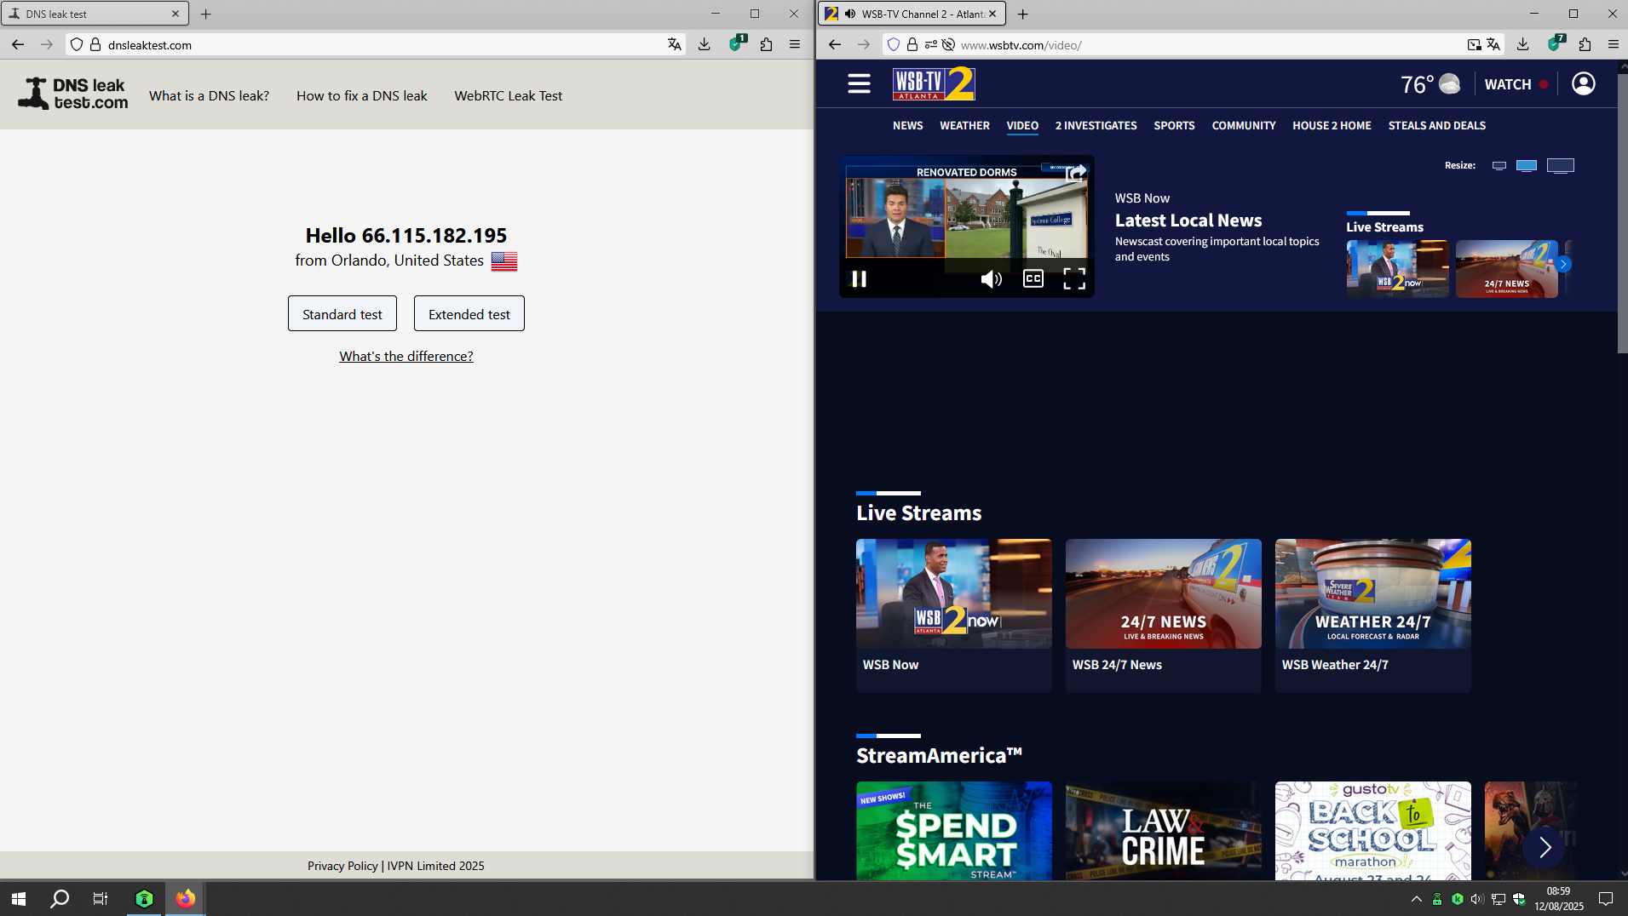Set video player to medium resize option
Screen dimensions: 1628x916
[1527, 165]
